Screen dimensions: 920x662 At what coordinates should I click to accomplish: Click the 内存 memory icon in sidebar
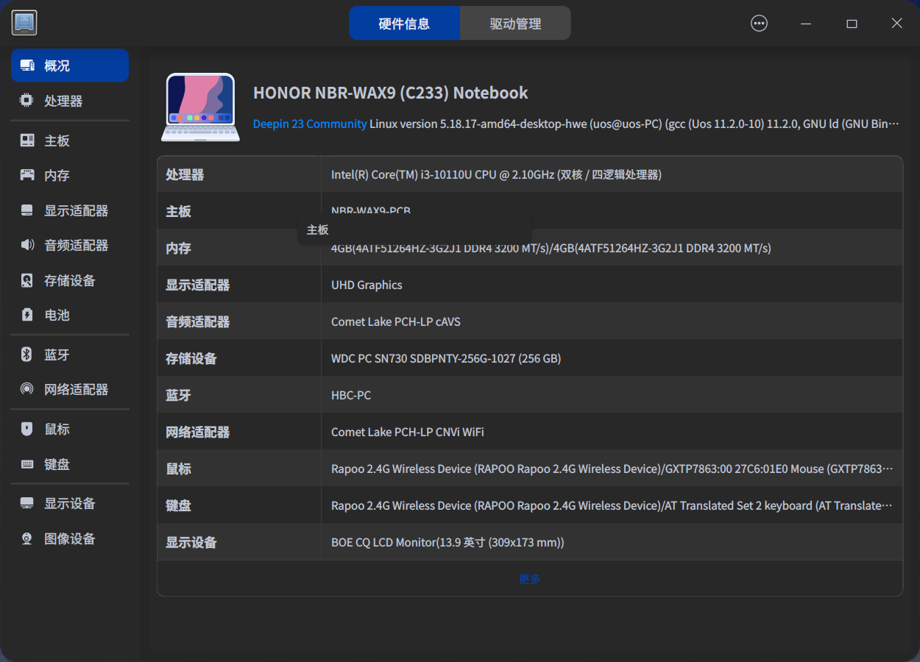pyautogui.click(x=27, y=175)
